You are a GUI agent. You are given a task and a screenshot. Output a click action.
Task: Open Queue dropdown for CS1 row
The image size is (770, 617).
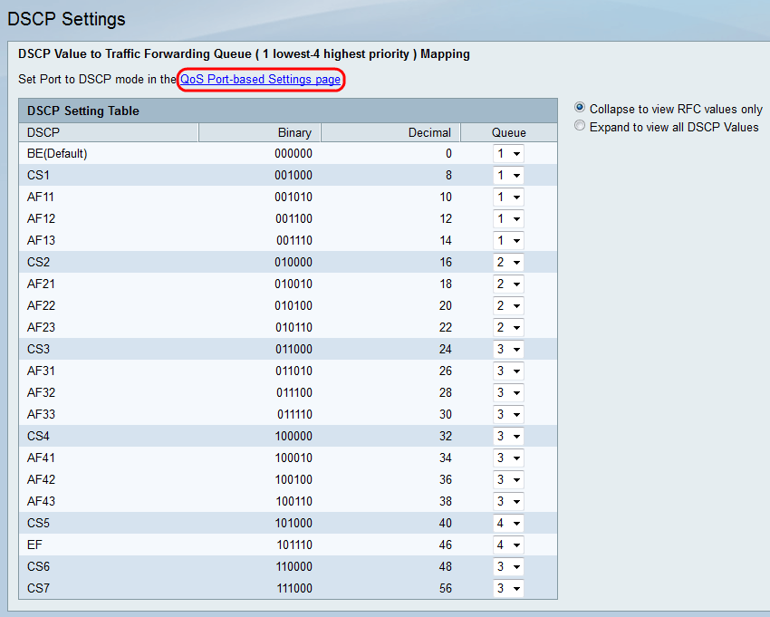pos(508,176)
